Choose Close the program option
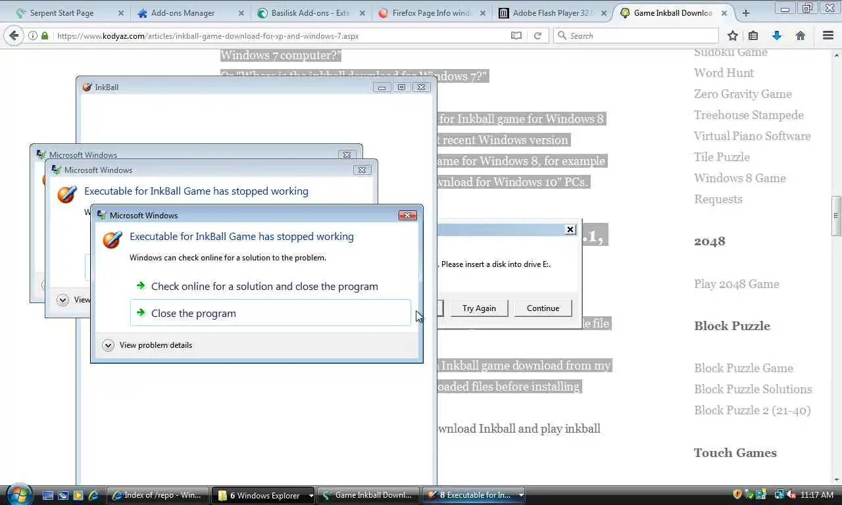The image size is (842, 505). pyautogui.click(x=270, y=313)
